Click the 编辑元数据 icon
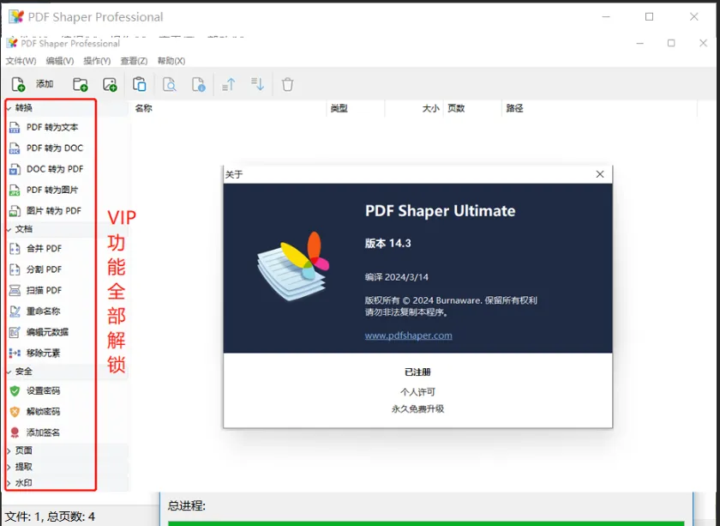 (x=15, y=332)
